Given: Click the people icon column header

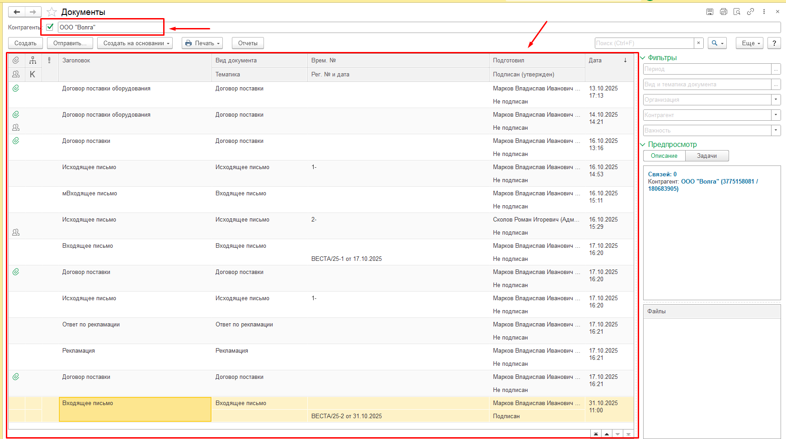Looking at the screenshot, I should click(x=16, y=74).
